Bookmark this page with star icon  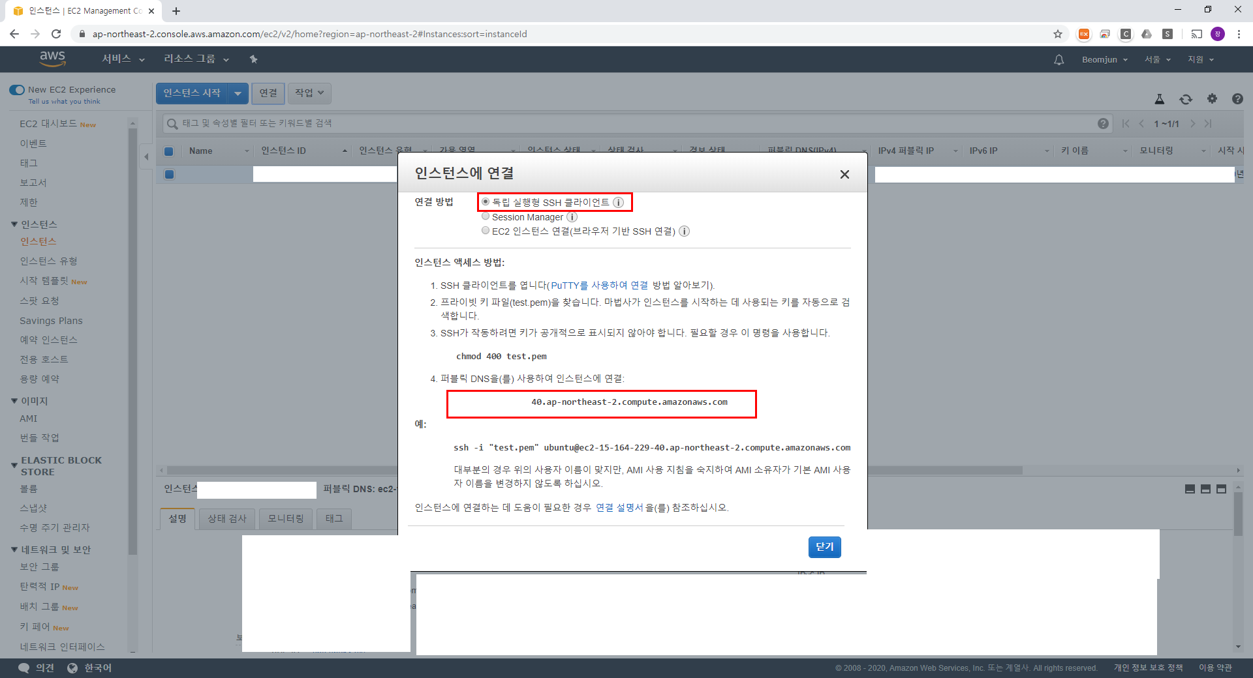(1058, 34)
